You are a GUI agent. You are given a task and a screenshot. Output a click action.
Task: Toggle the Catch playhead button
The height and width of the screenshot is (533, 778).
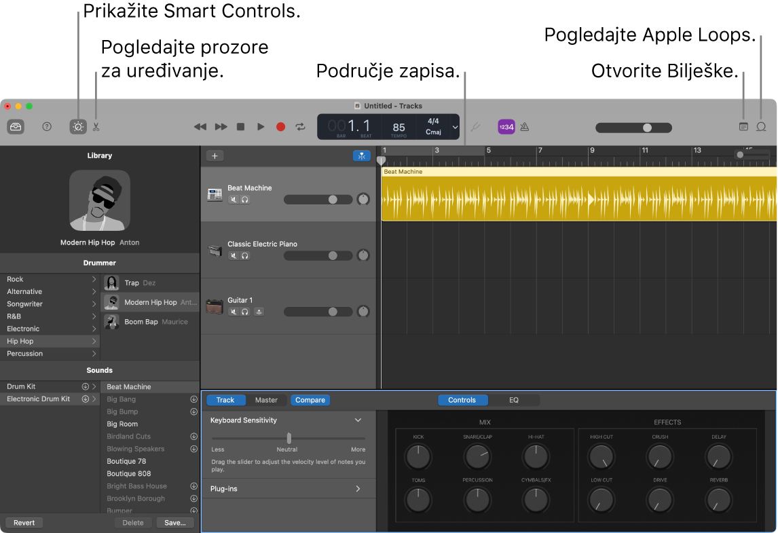tap(362, 156)
